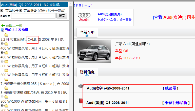
Task: Click the left panel vertical scrollbar thumb
Action: coord(71,30)
